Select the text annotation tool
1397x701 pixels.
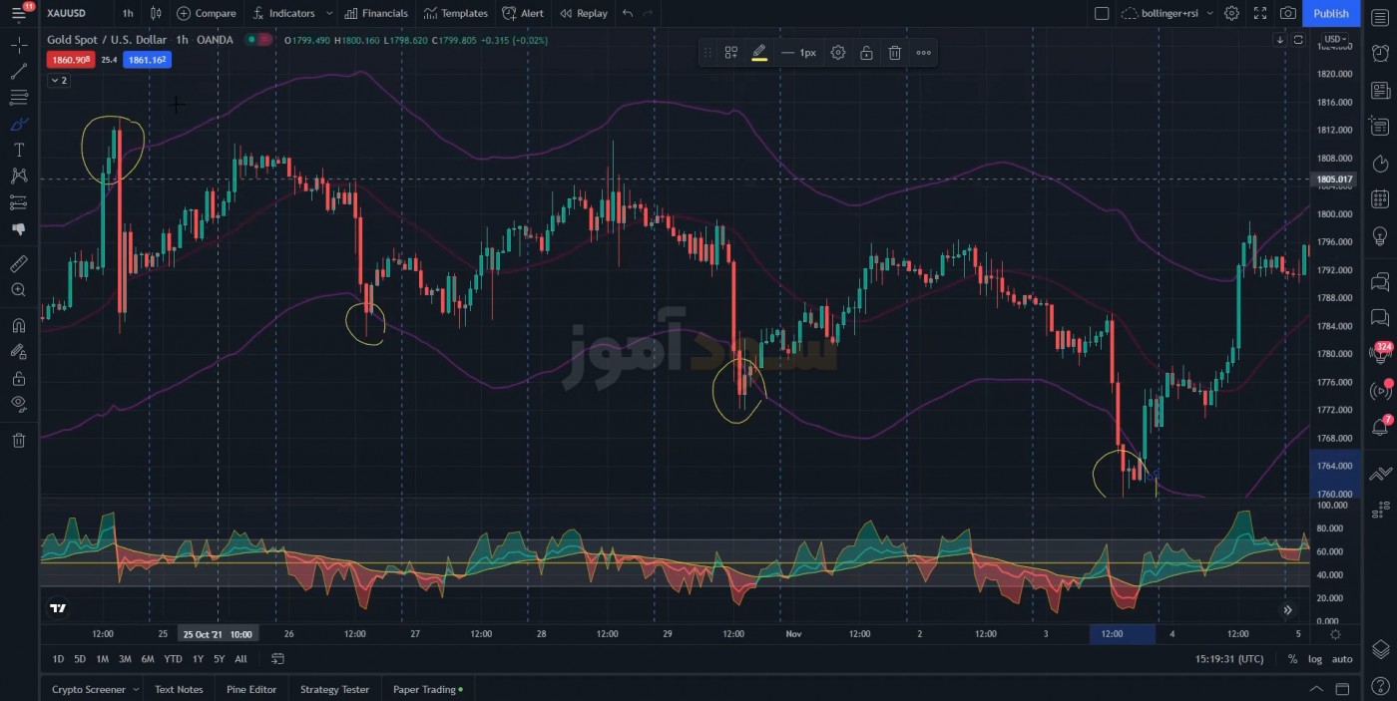tap(19, 150)
